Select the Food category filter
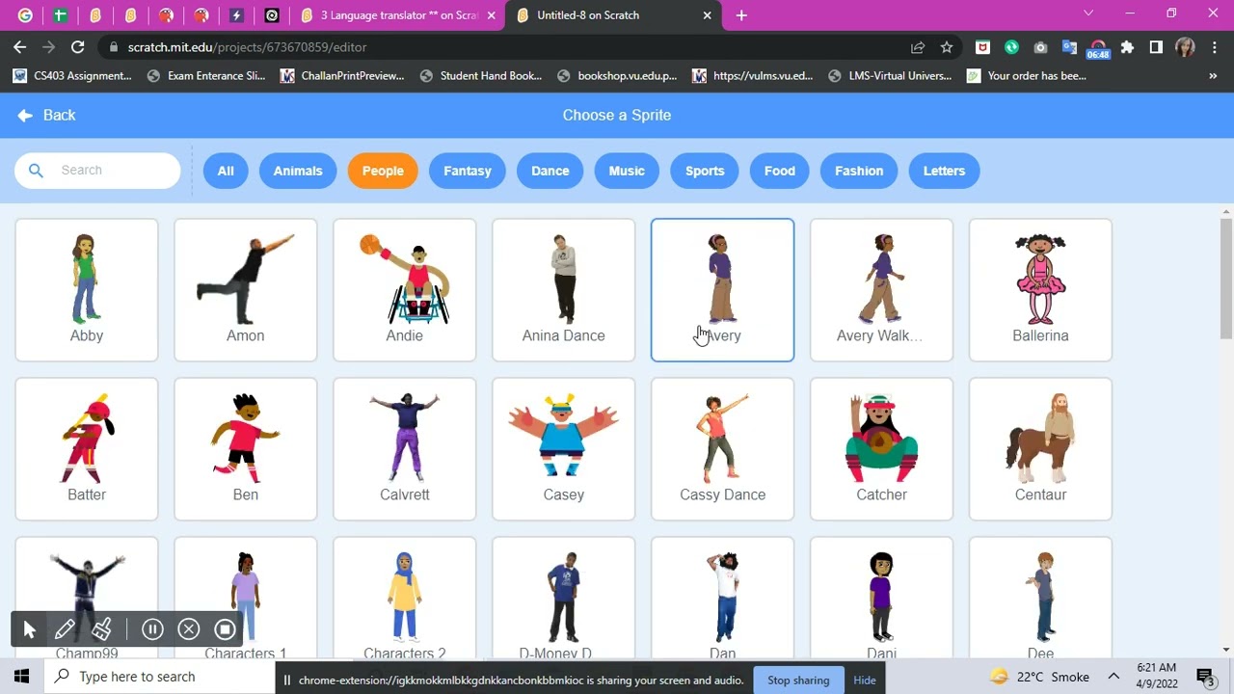The image size is (1234, 694). (x=780, y=171)
